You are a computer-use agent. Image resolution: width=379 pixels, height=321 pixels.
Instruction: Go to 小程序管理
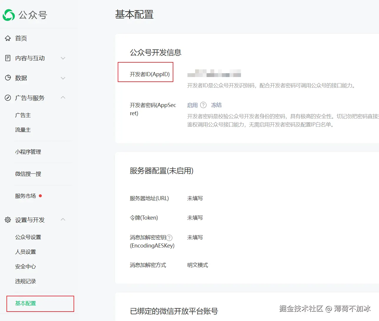point(28,152)
